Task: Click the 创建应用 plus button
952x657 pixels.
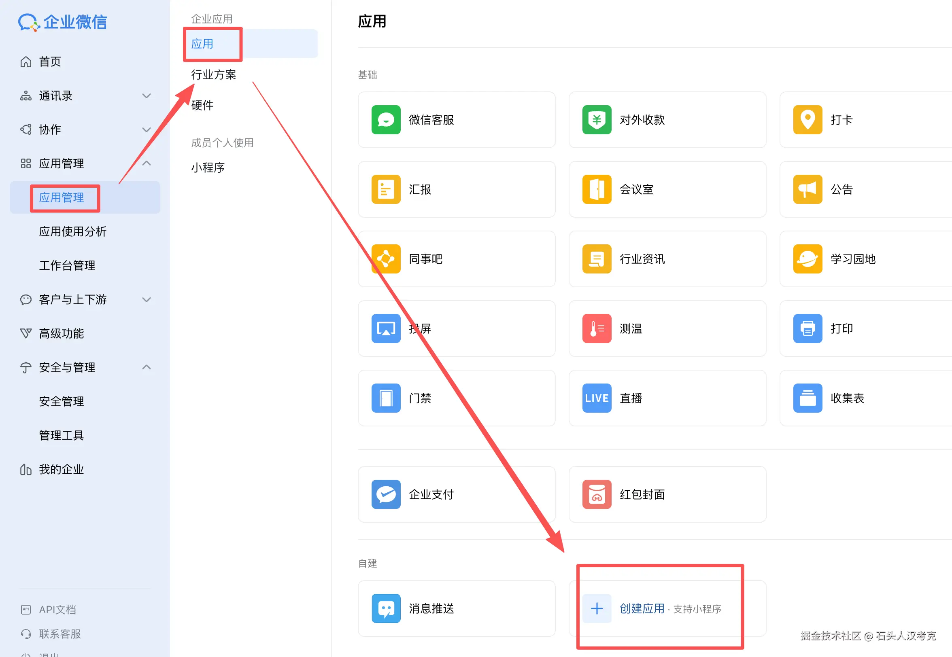Action: coord(597,608)
